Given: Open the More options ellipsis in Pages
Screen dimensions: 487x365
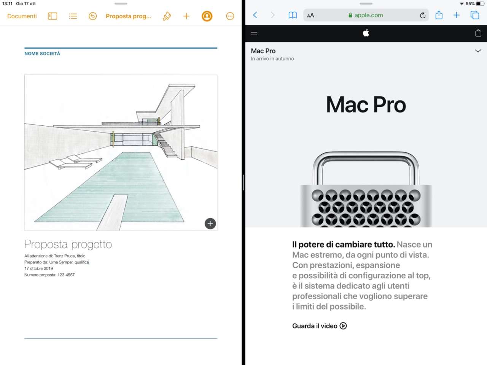Looking at the screenshot, I should tap(230, 16).
